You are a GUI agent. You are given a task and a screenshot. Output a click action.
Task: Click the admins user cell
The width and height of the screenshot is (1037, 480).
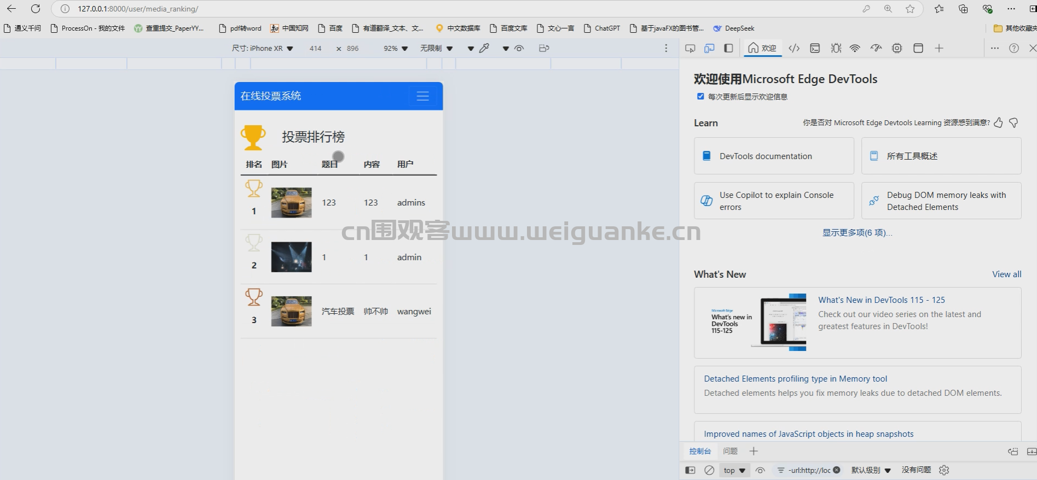(411, 203)
